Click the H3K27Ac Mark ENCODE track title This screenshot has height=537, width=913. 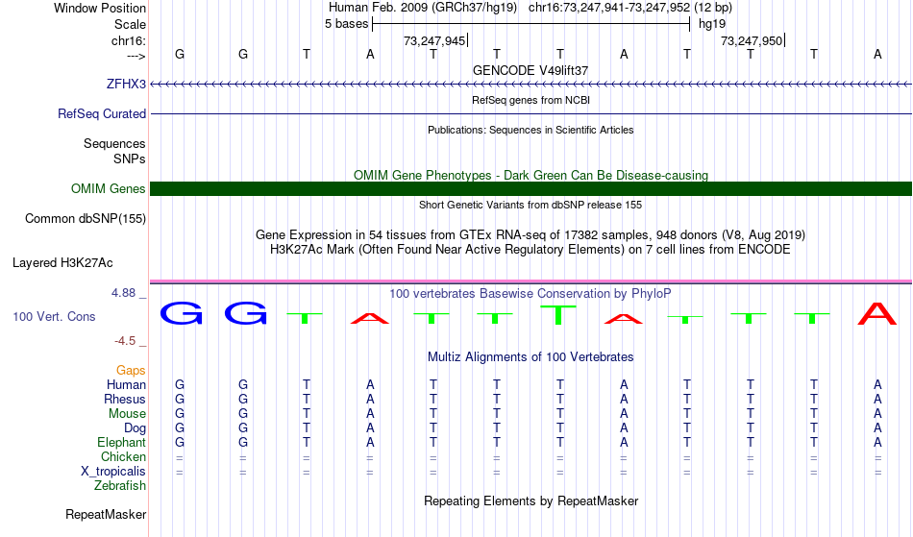(x=531, y=250)
